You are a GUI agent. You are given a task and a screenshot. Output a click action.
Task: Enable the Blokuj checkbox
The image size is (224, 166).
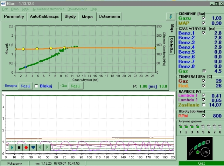coord(36,86)
